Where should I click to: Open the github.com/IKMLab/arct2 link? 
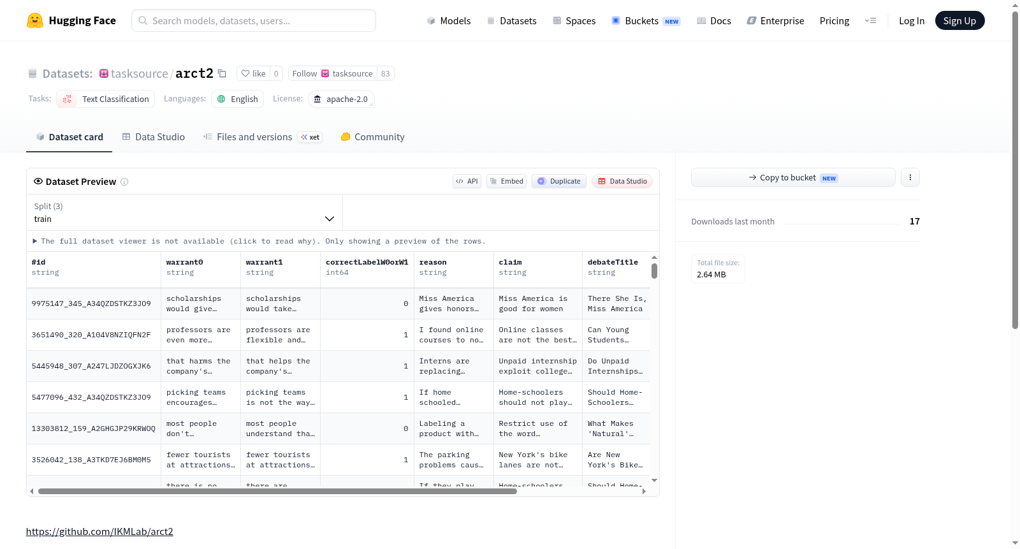coord(99,531)
